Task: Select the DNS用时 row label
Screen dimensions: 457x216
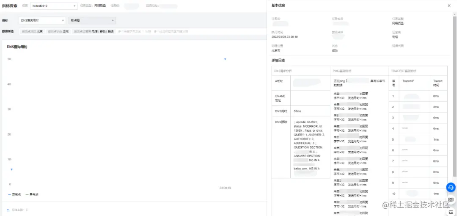Action: tap(281, 111)
